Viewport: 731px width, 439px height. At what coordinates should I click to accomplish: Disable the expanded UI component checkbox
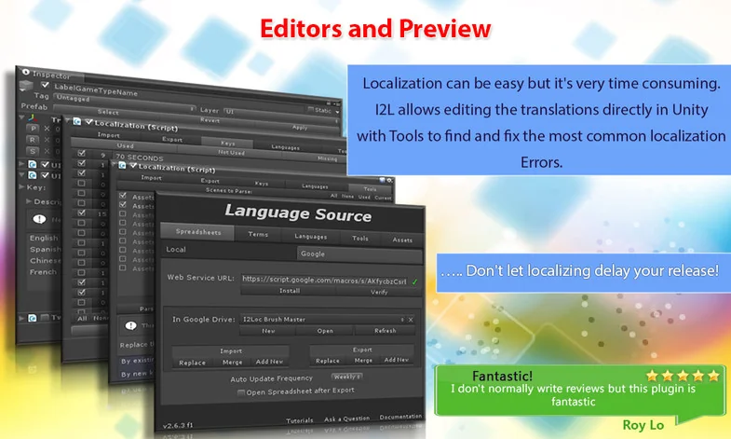pyautogui.click(x=45, y=175)
